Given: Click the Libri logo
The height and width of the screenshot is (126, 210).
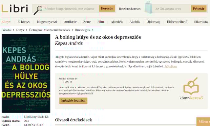Looking at the screenshot, I should pos(15,9).
